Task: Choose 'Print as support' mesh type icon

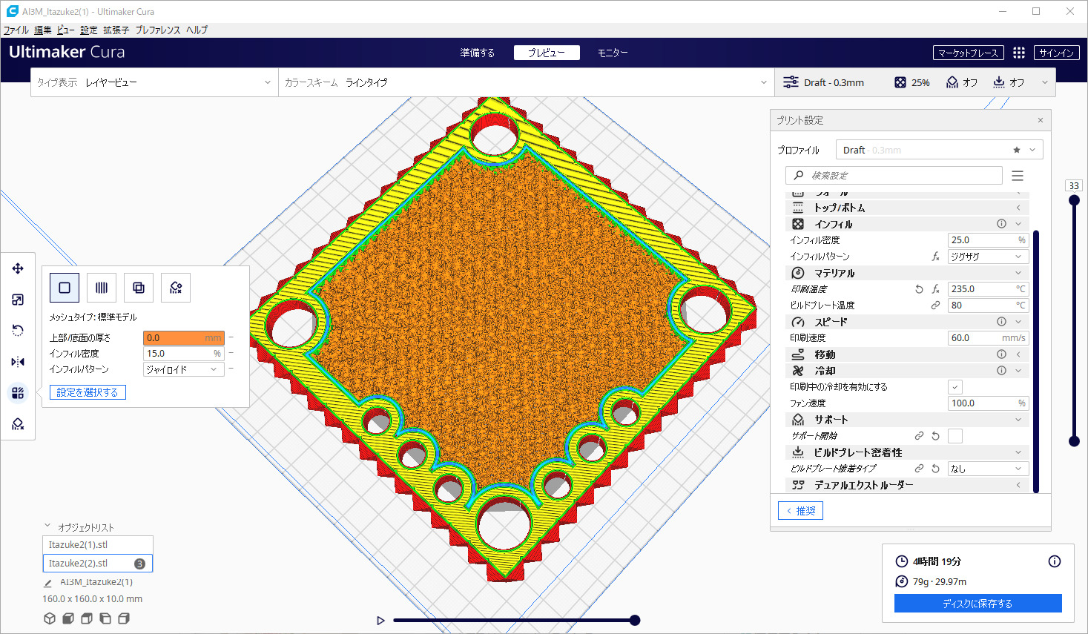Action: click(x=102, y=288)
